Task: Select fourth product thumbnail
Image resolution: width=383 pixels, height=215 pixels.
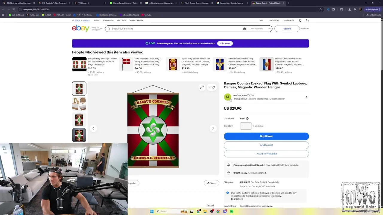Action: [79, 135]
